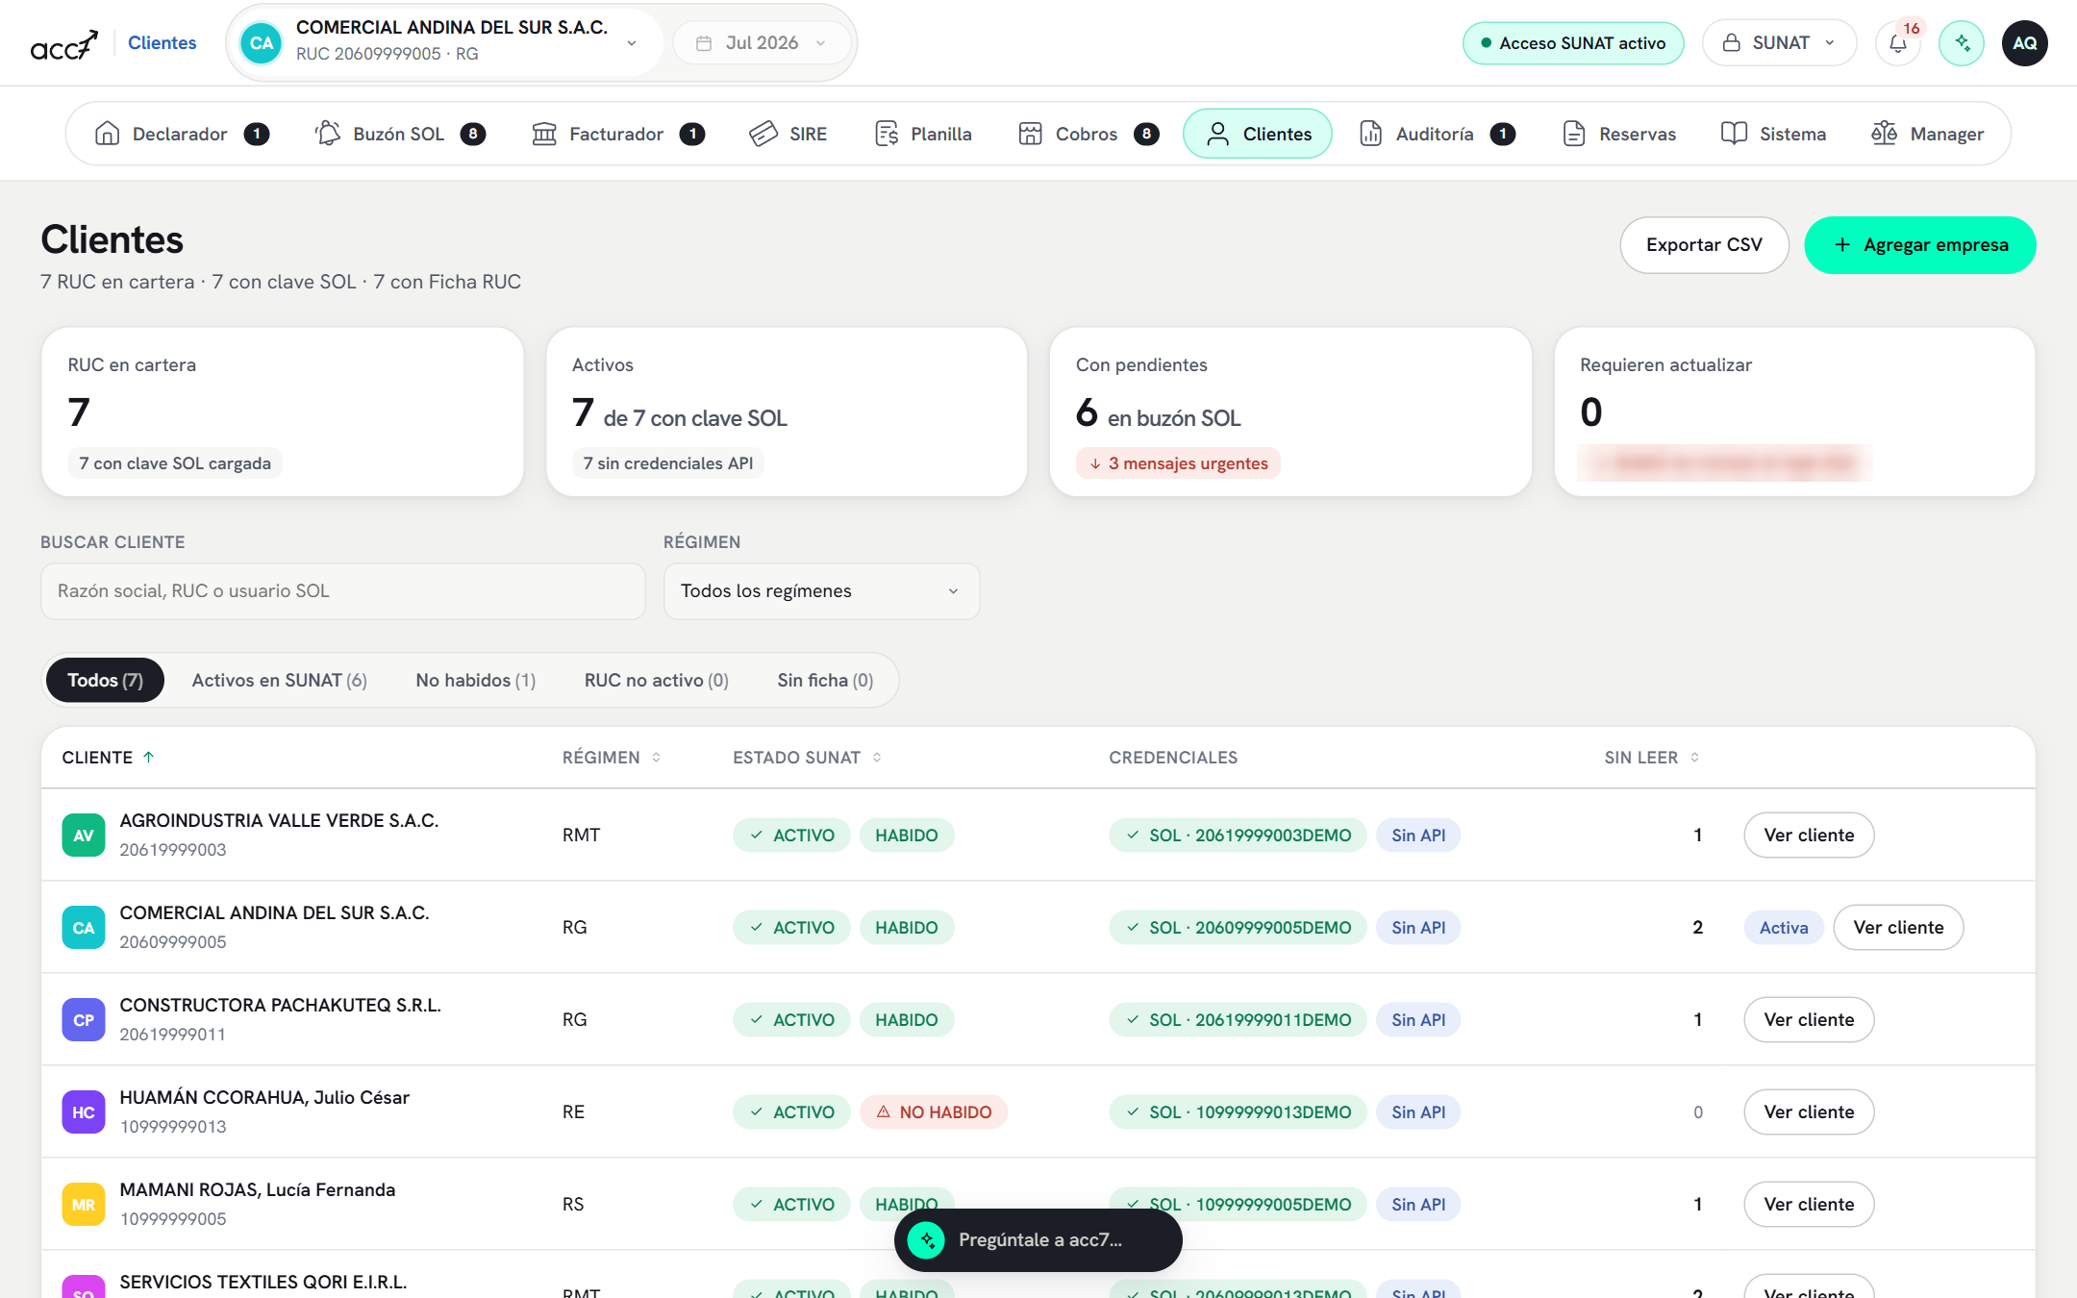Viewport: 2077px width, 1298px height.
Task: Open the AI sparkle assistant icon
Action: 1962,43
